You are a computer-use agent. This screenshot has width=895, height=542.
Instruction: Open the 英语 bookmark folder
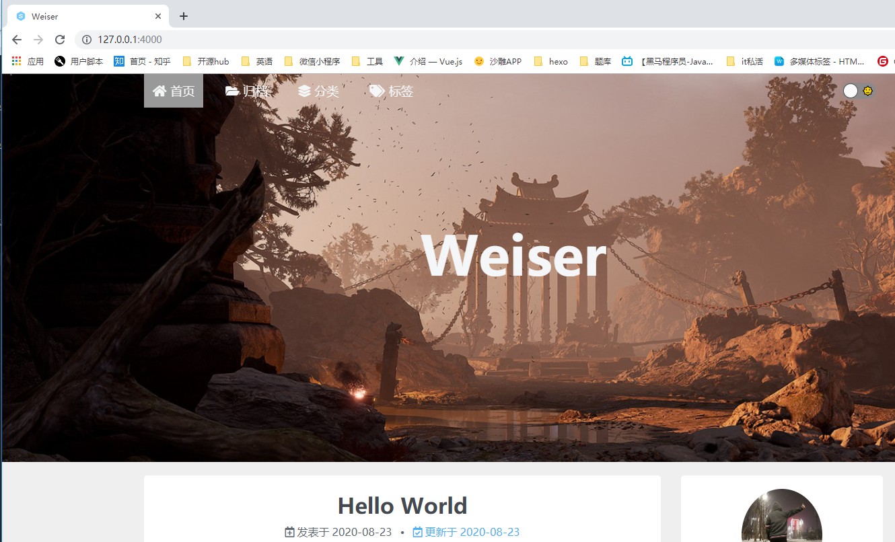257,61
